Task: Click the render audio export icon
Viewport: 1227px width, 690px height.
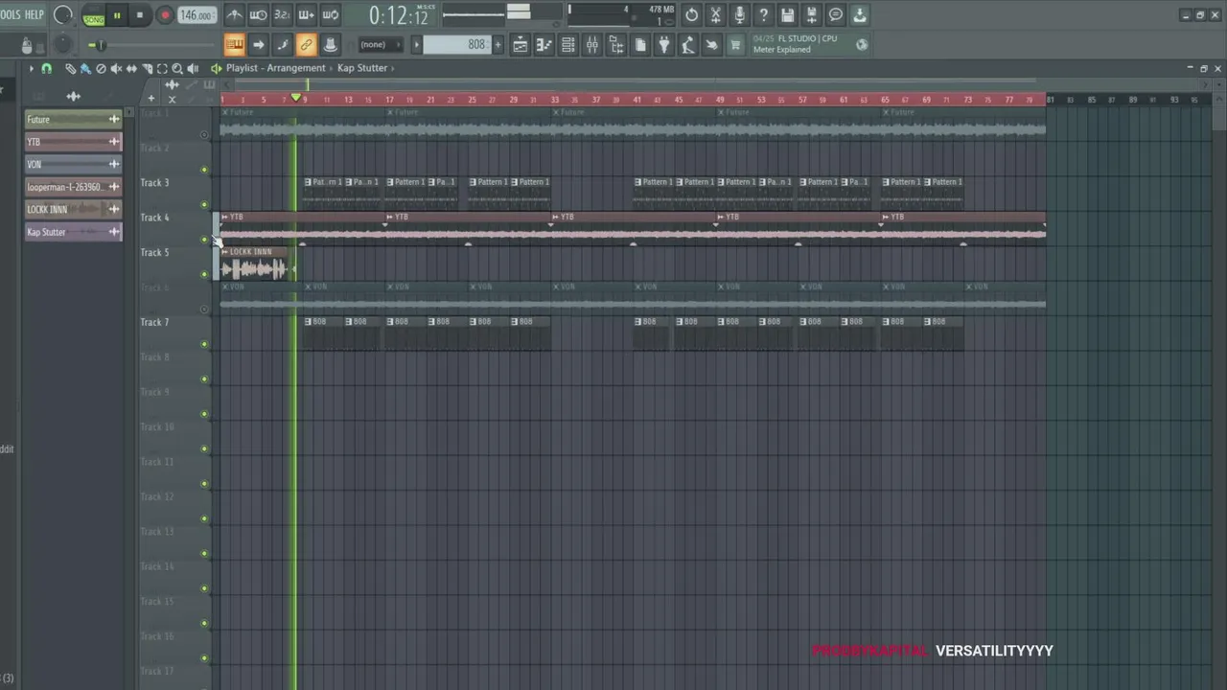Action: pyautogui.click(x=811, y=15)
